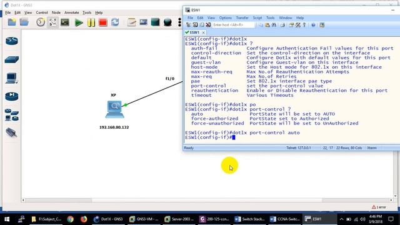Image resolution: width=400 pixels, height=225 pixels.
Task: Open GNS3 Help menu
Action: point(99,12)
